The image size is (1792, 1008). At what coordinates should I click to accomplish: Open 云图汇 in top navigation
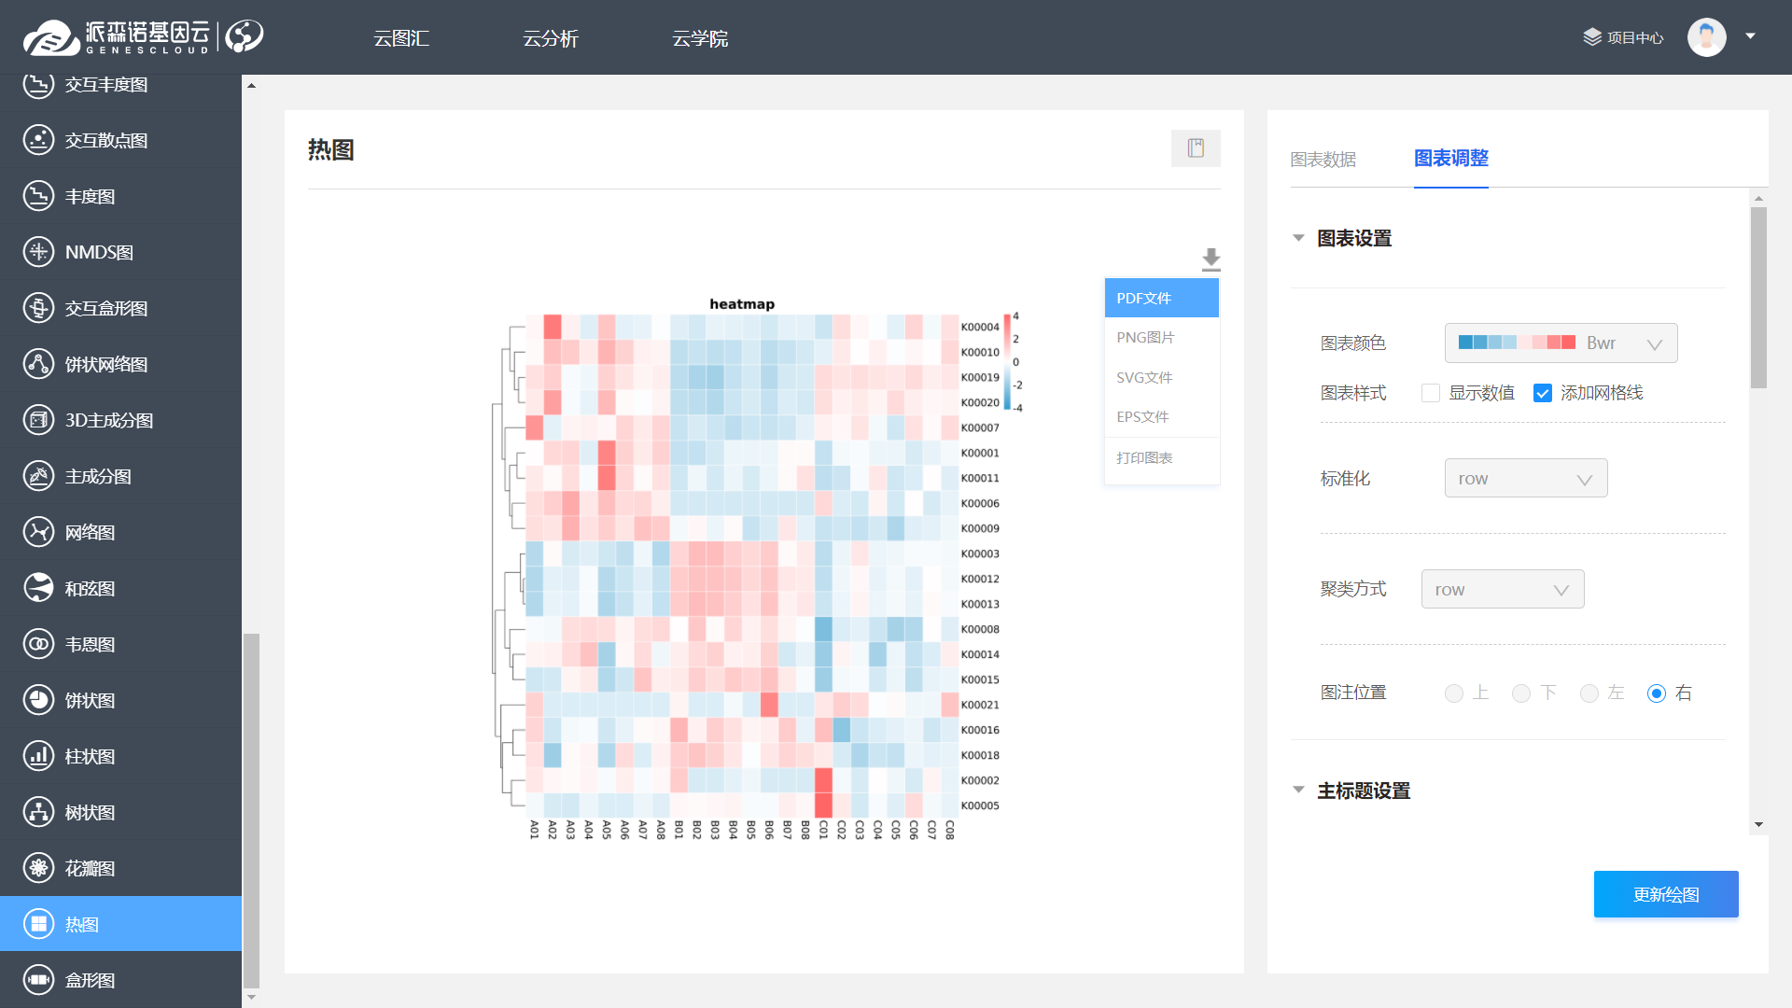point(401,38)
